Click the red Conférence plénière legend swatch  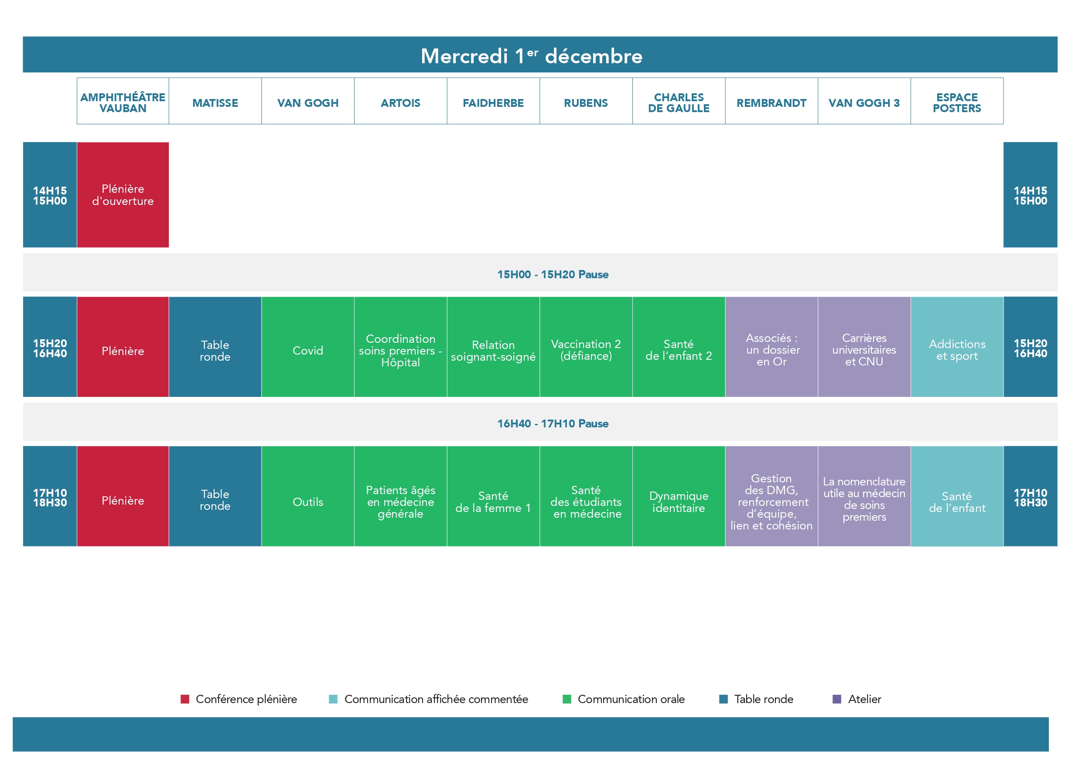(185, 699)
